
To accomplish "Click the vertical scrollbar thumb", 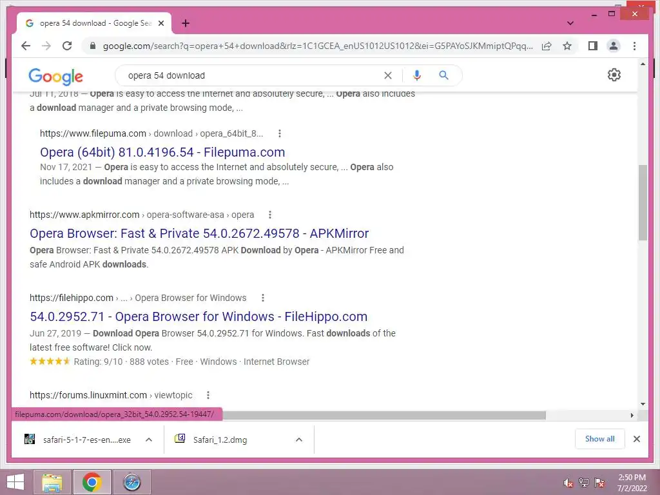I will point(643,202).
